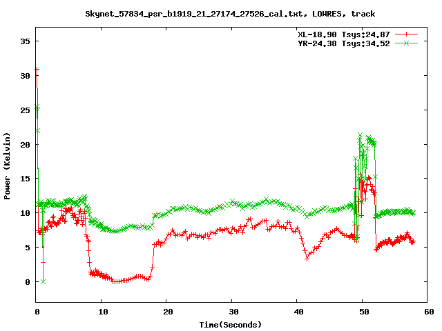The height and width of the screenshot is (331, 442).
Task: Click the x-axis tick label 40
Action: pos(298,312)
